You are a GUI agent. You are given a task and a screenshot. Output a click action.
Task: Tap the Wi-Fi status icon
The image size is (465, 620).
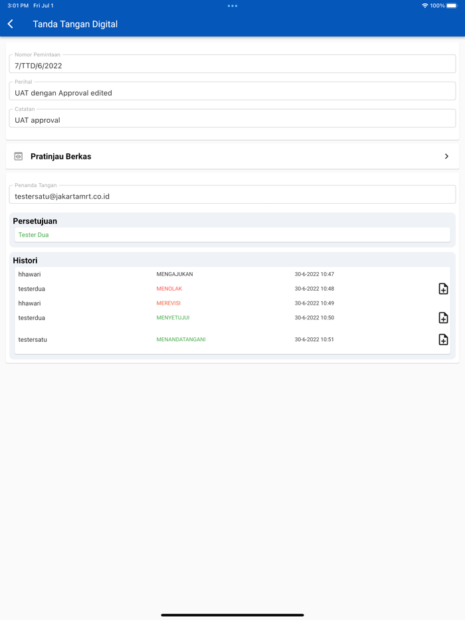pos(425,6)
